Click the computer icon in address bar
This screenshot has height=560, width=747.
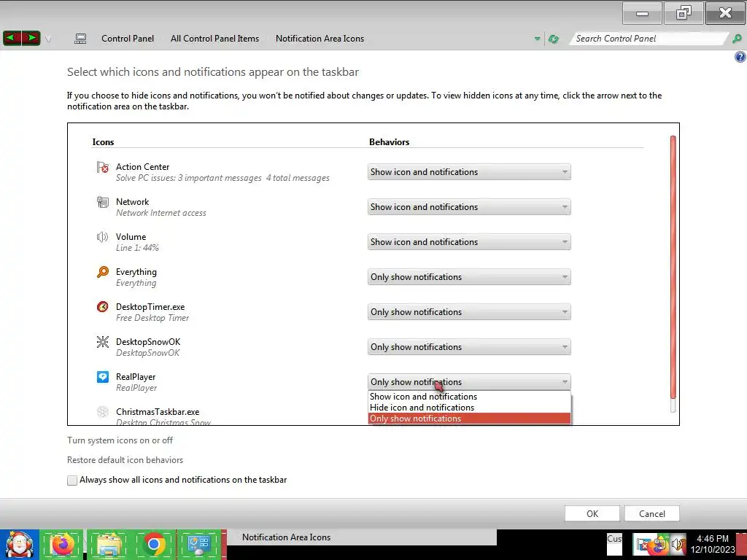pos(80,39)
